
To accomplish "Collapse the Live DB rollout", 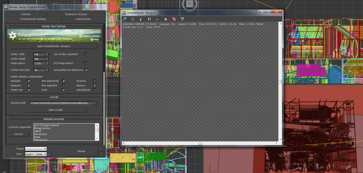I will (54, 97).
